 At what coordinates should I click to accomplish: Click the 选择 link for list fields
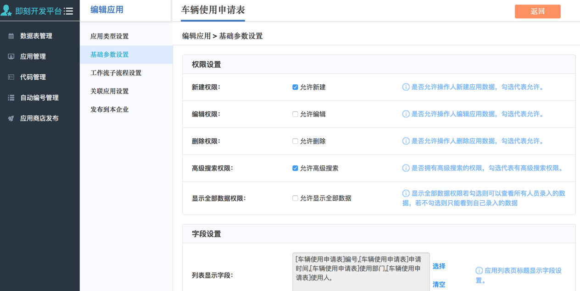(x=439, y=266)
